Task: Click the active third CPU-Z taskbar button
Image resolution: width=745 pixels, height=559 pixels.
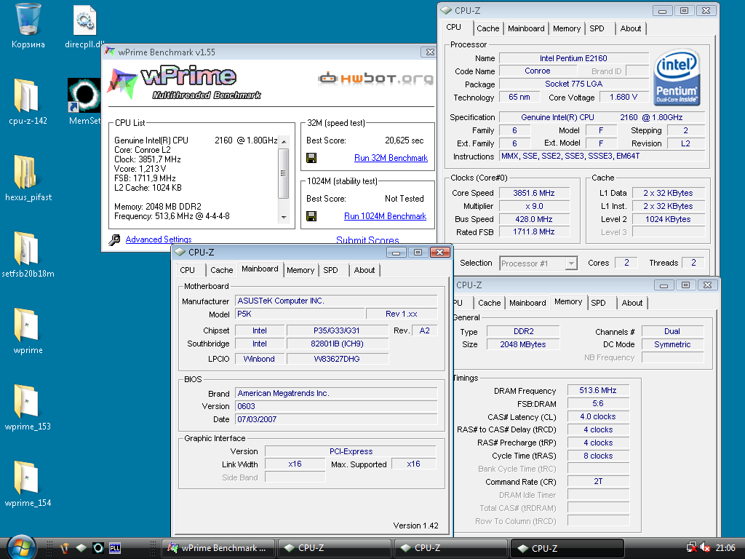Action: click(x=567, y=548)
